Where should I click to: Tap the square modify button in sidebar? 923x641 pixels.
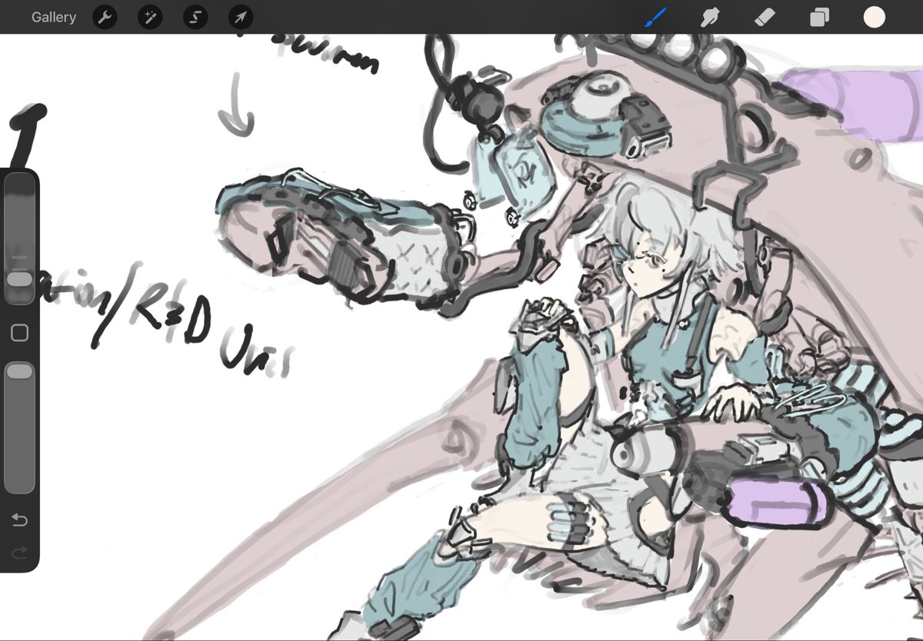20,333
